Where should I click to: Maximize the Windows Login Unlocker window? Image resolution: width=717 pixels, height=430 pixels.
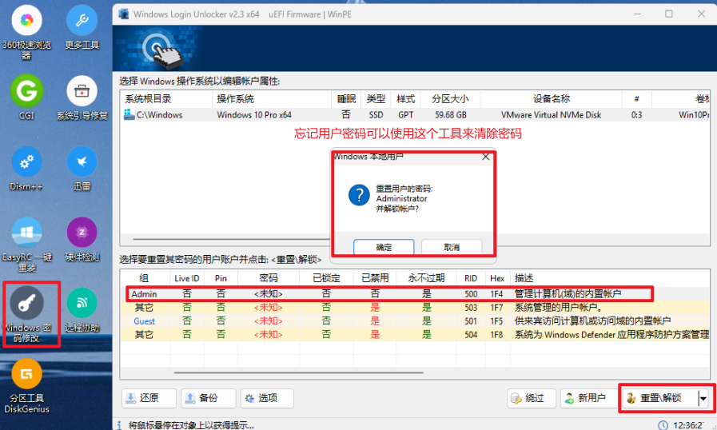(668, 14)
